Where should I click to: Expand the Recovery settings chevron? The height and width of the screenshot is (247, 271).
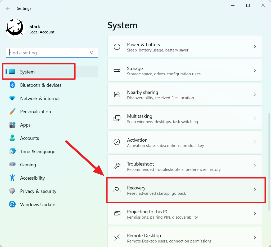click(x=255, y=190)
